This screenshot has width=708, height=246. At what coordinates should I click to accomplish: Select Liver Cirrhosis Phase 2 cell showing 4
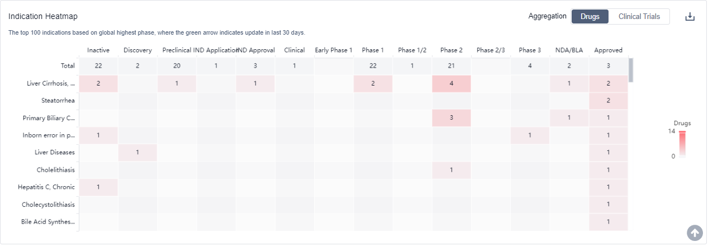coord(452,83)
